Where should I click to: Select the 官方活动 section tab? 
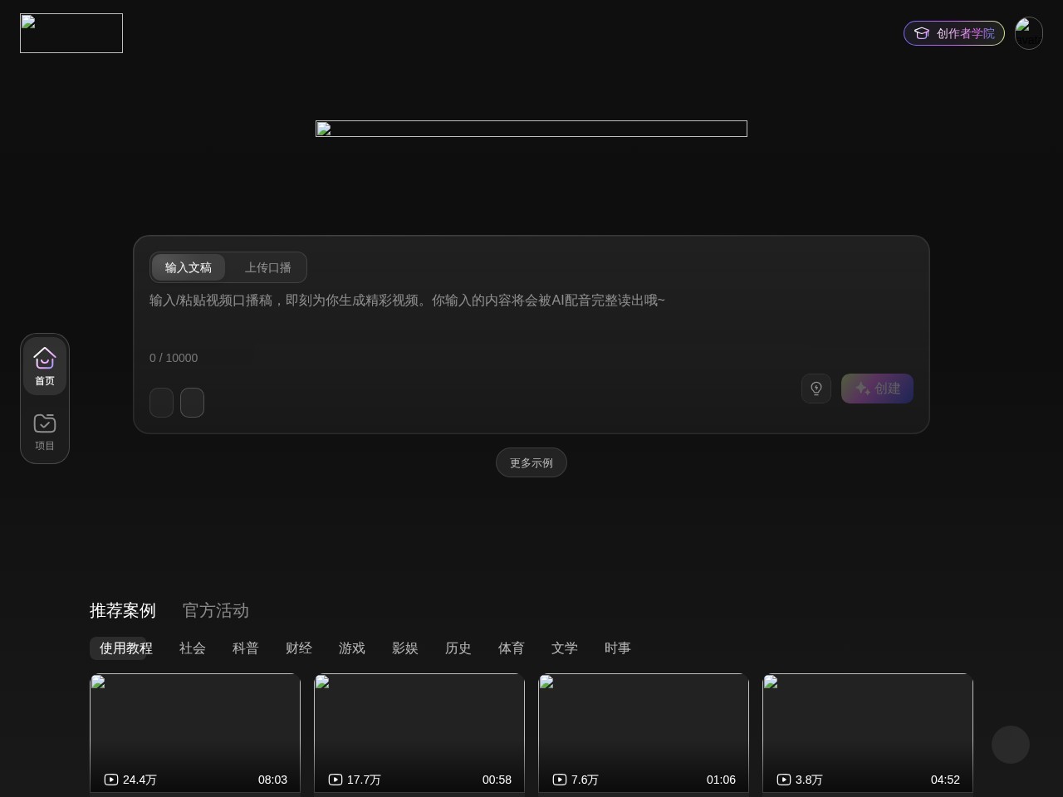[x=216, y=610]
